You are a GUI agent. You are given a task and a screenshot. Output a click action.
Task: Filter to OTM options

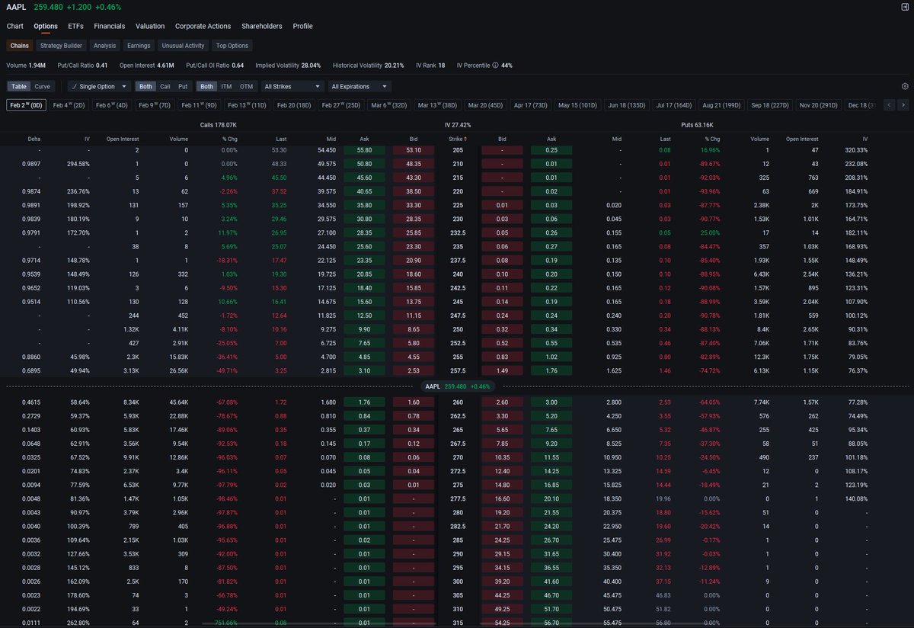(x=246, y=87)
